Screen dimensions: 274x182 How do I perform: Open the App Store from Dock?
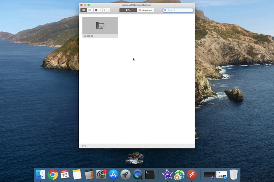coord(113,175)
